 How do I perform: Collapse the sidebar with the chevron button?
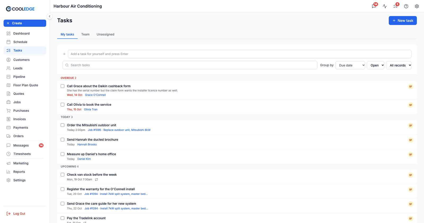[50, 16]
